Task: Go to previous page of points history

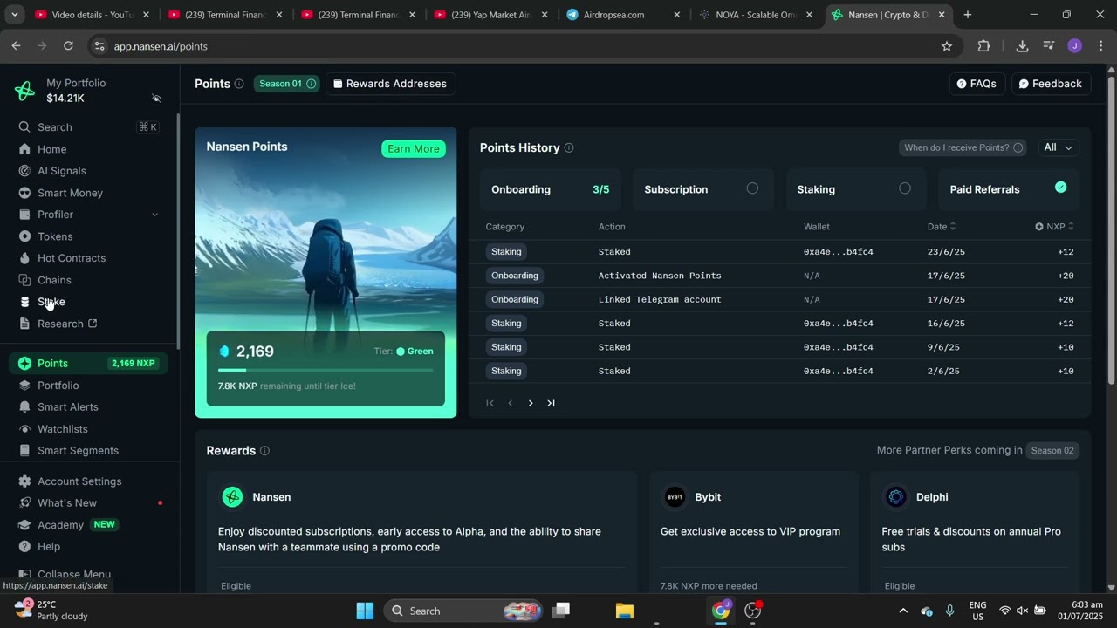Action: pos(511,403)
